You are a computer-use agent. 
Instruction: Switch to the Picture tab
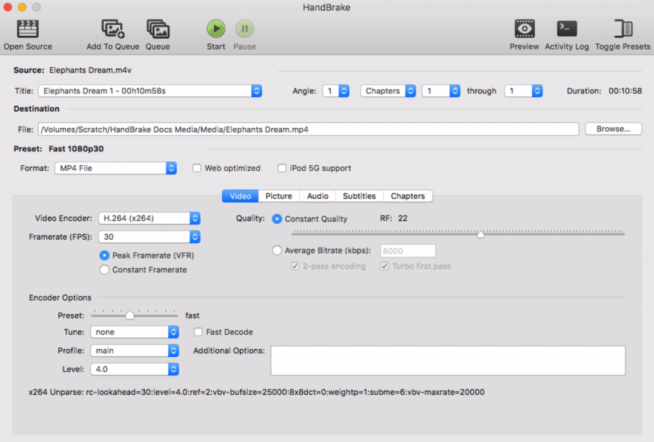pyautogui.click(x=279, y=196)
